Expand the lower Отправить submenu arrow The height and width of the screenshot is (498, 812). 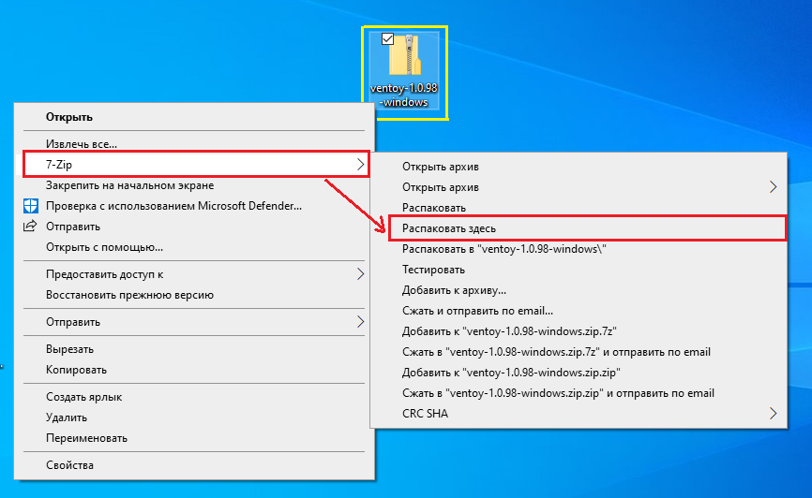(x=360, y=322)
